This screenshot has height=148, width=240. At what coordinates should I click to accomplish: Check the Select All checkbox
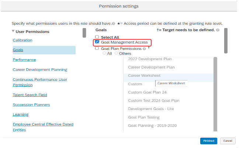pos(97,37)
